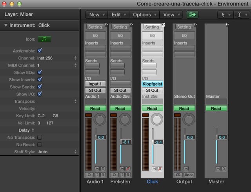This screenshot has width=251, height=192.
Task: Toggle solo on Prelisten channel
Action: [x=128, y=169]
